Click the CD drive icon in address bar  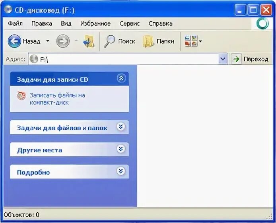34,59
